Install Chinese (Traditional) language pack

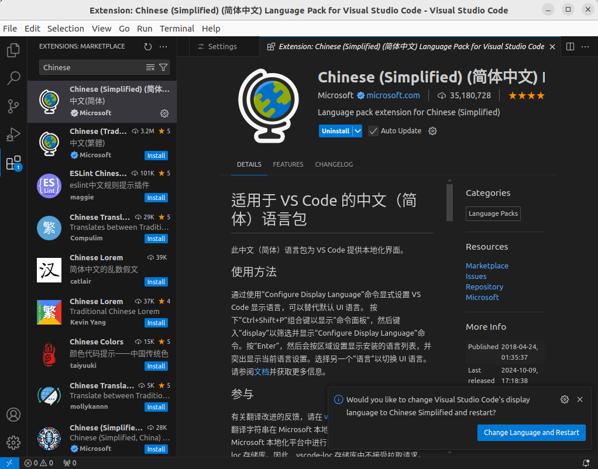[x=156, y=156]
